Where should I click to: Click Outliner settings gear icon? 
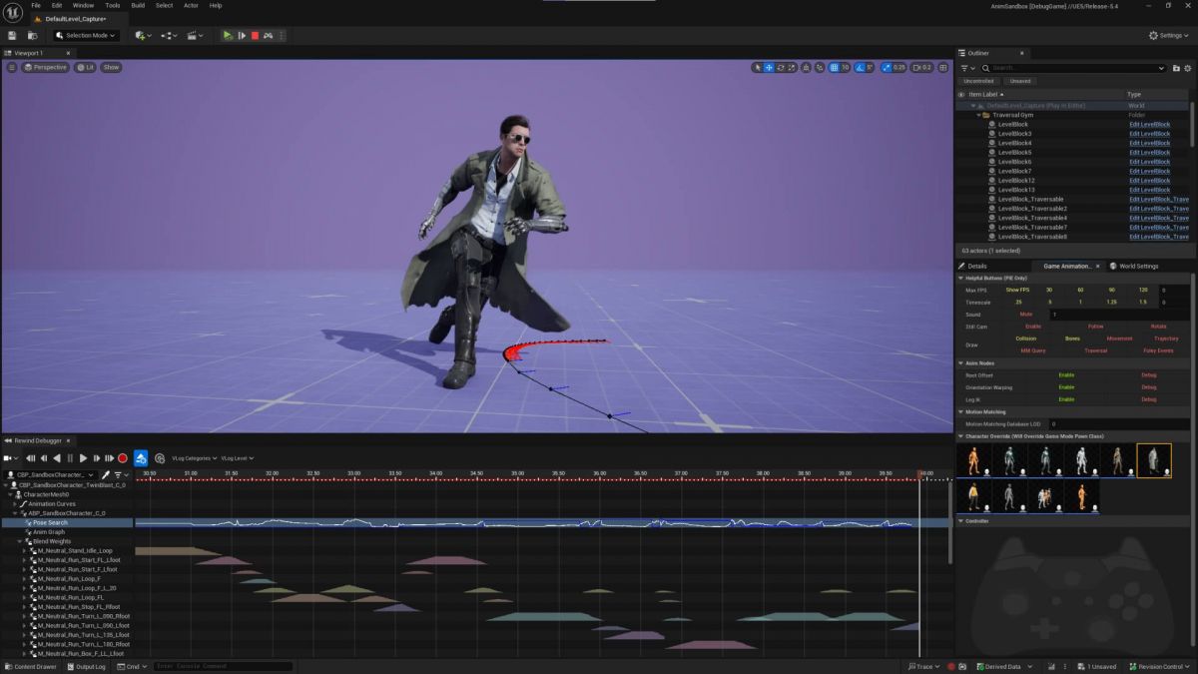pos(1187,68)
